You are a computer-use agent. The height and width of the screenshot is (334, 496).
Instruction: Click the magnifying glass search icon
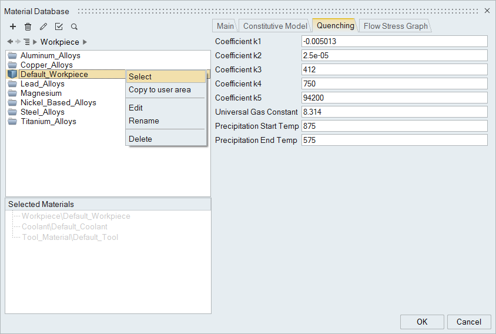[74, 26]
